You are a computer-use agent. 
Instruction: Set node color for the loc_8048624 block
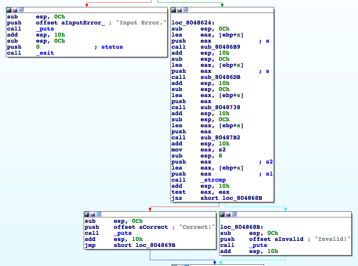(x=174, y=10)
